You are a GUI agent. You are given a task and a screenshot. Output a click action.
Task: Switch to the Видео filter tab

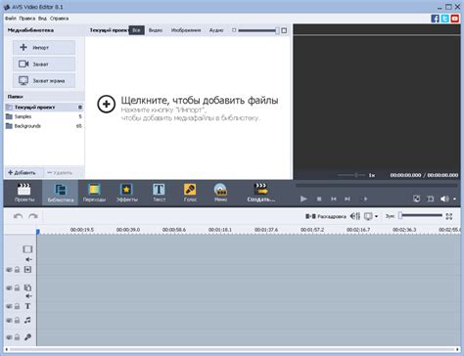[156, 30]
